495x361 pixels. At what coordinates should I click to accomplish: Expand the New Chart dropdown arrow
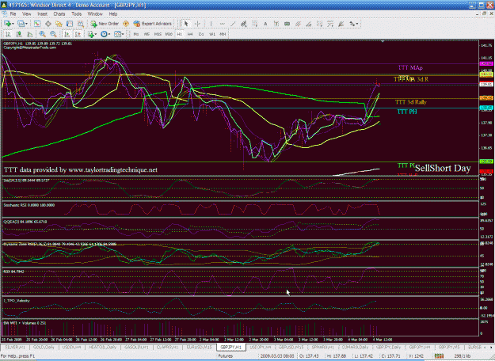coord(13,24)
